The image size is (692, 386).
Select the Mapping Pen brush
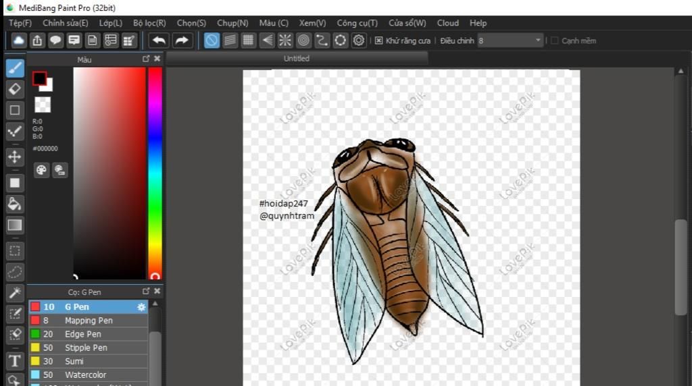89,321
